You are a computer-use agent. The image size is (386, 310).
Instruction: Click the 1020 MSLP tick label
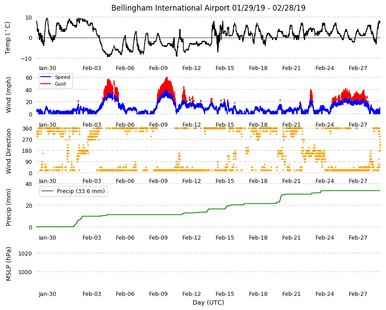[x=25, y=253]
